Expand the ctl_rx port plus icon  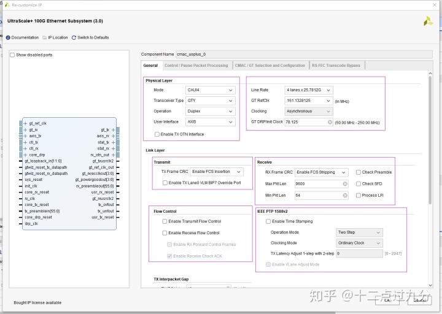point(25,148)
